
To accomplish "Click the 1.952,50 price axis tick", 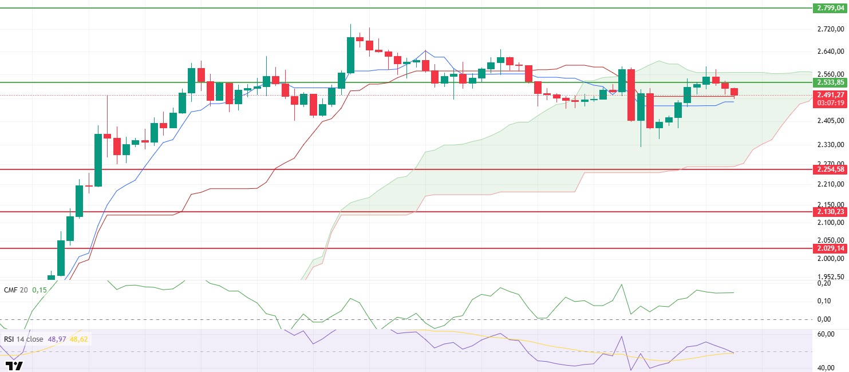I will (x=832, y=277).
